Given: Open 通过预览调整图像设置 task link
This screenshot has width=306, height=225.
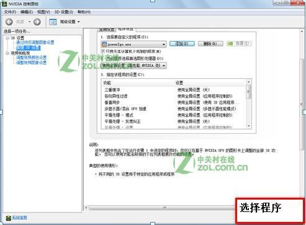Looking at the screenshot, I should click(x=35, y=42).
